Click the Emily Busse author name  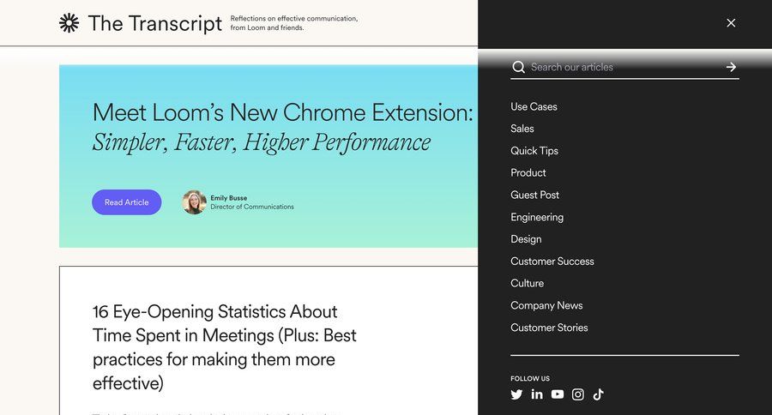coord(229,198)
